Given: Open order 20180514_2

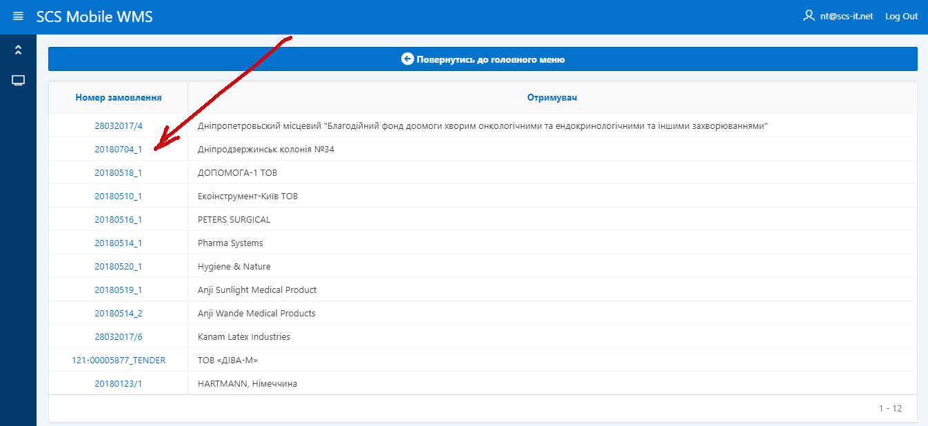Looking at the screenshot, I should [x=119, y=314].
